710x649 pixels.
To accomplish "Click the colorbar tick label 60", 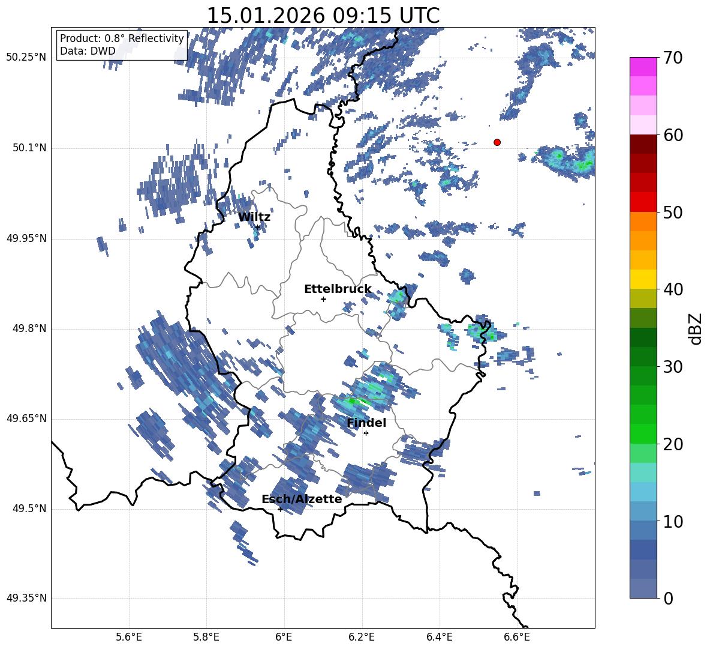I will click(673, 135).
